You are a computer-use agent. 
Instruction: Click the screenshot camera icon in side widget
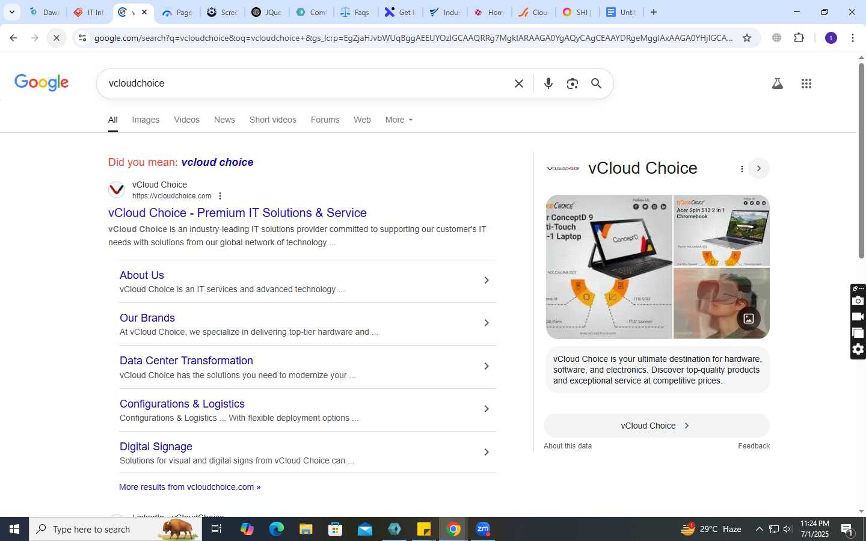(x=858, y=301)
